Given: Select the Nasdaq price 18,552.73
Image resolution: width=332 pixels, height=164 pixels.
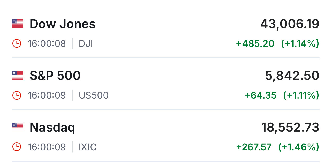Looking at the screenshot, I should click(x=290, y=128).
